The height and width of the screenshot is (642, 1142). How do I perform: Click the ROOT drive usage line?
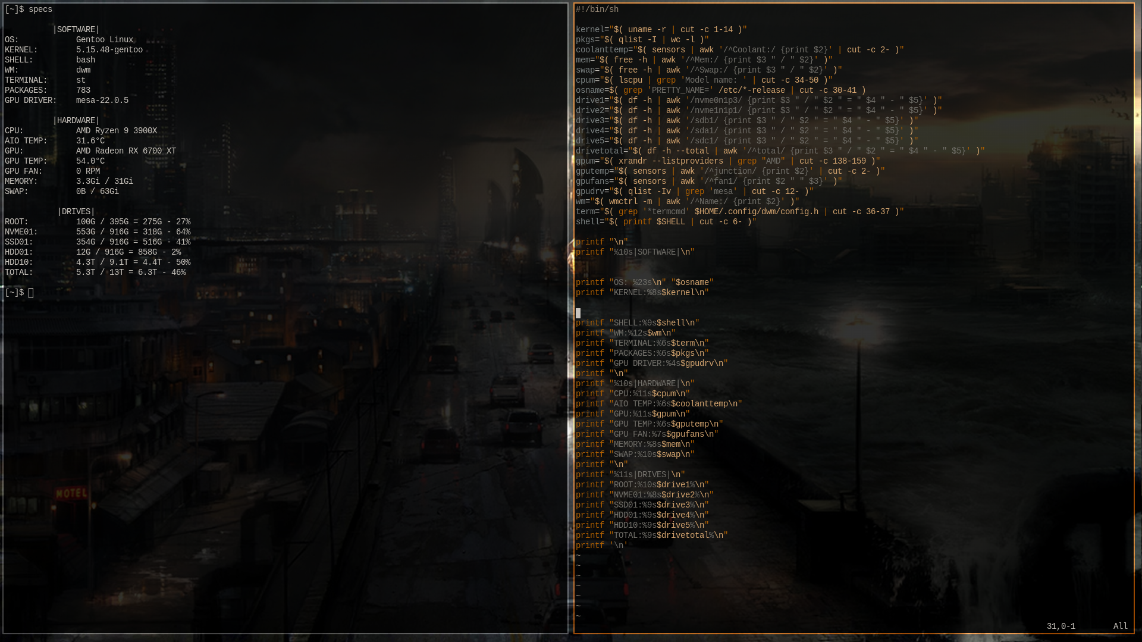coord(98,222)
